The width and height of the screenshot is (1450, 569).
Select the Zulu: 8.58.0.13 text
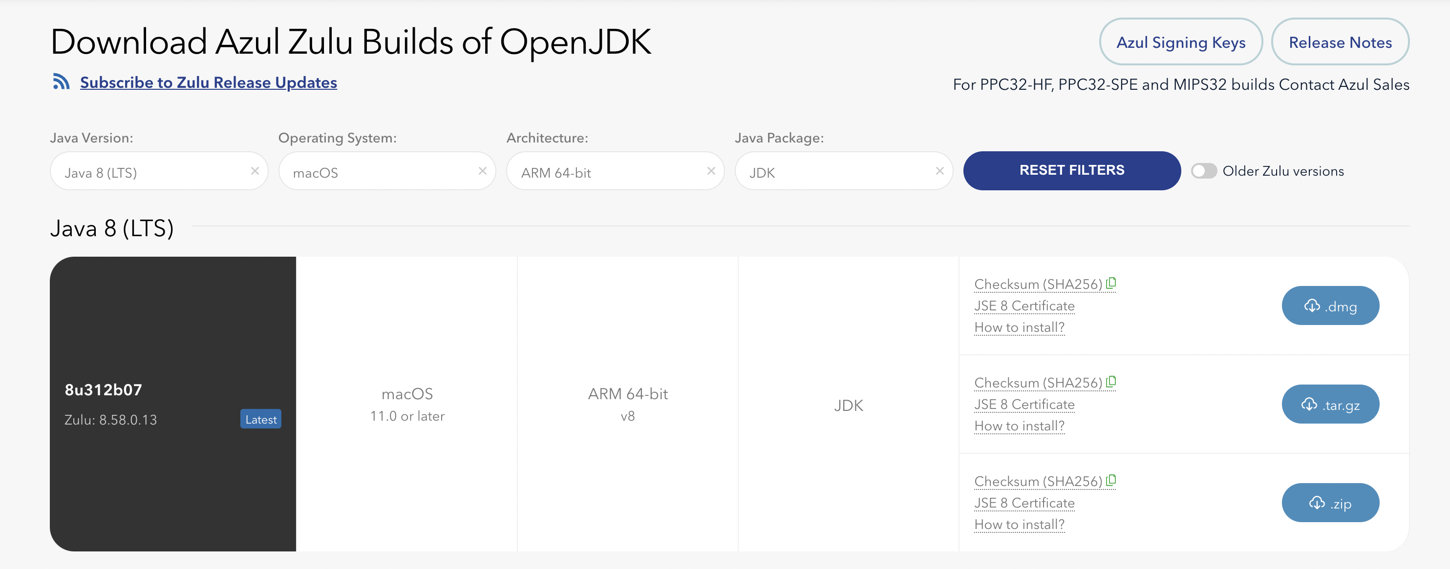point(110,420)
